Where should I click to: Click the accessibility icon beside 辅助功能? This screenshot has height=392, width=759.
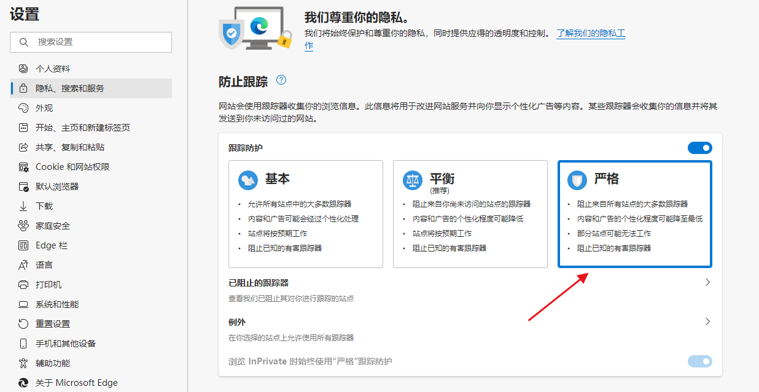pos(23,363)
